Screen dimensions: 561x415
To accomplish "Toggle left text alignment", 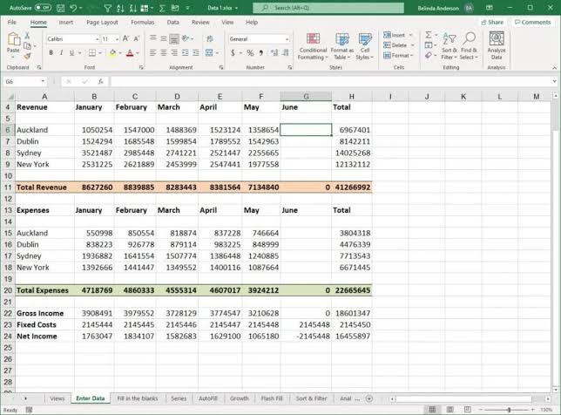I will [x=152, y=53].
